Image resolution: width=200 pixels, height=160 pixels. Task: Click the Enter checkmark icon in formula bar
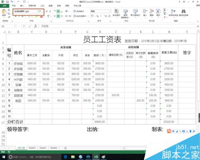(30, 26)
